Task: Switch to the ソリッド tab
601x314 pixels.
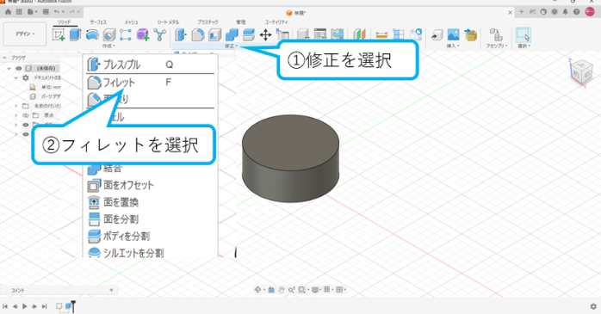Action: pos(64,22)
